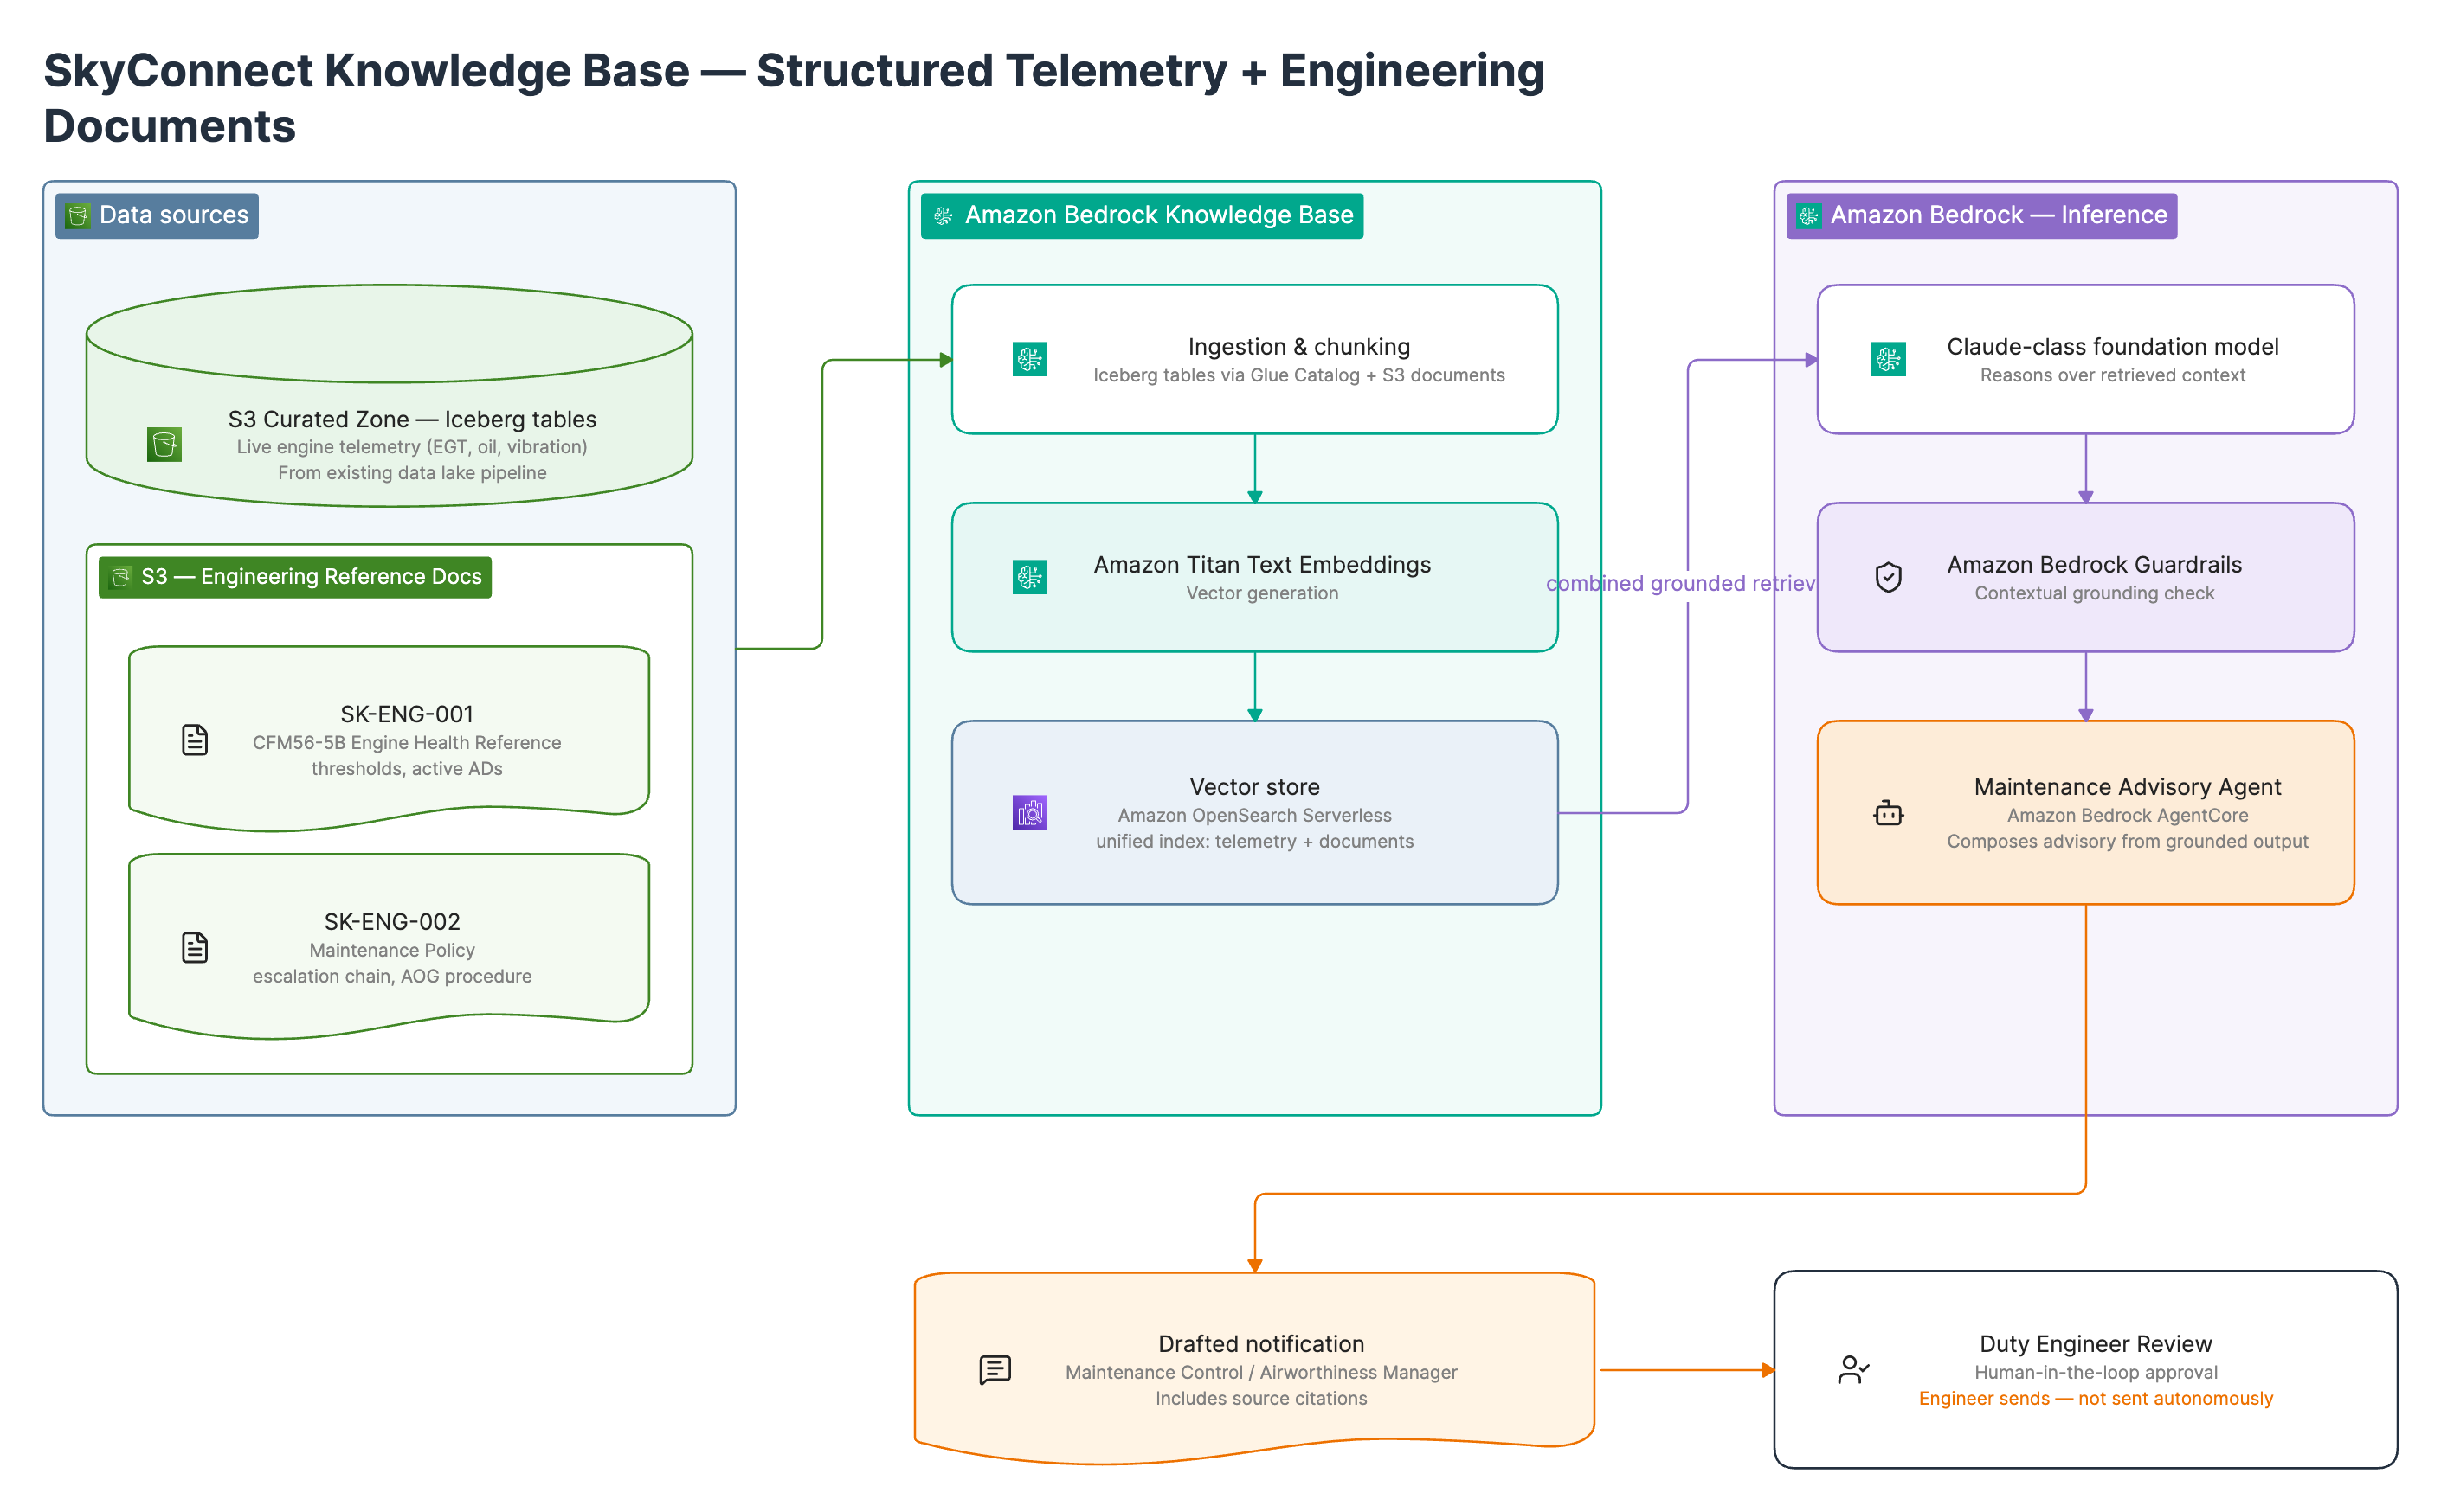Screen dimensions: 2441x1512
Task: Select the "Drafted notification" title
Action: (1261, 1344)
